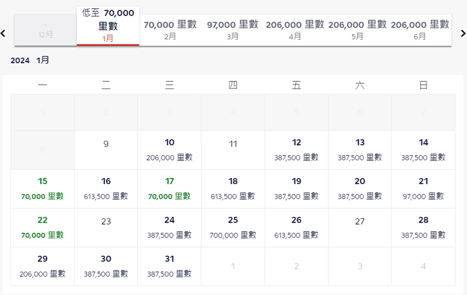Viewport: 467px width, 295px height.
Task: Open the 3月 tab showing 97,000 miles
Action: (232, 30)
